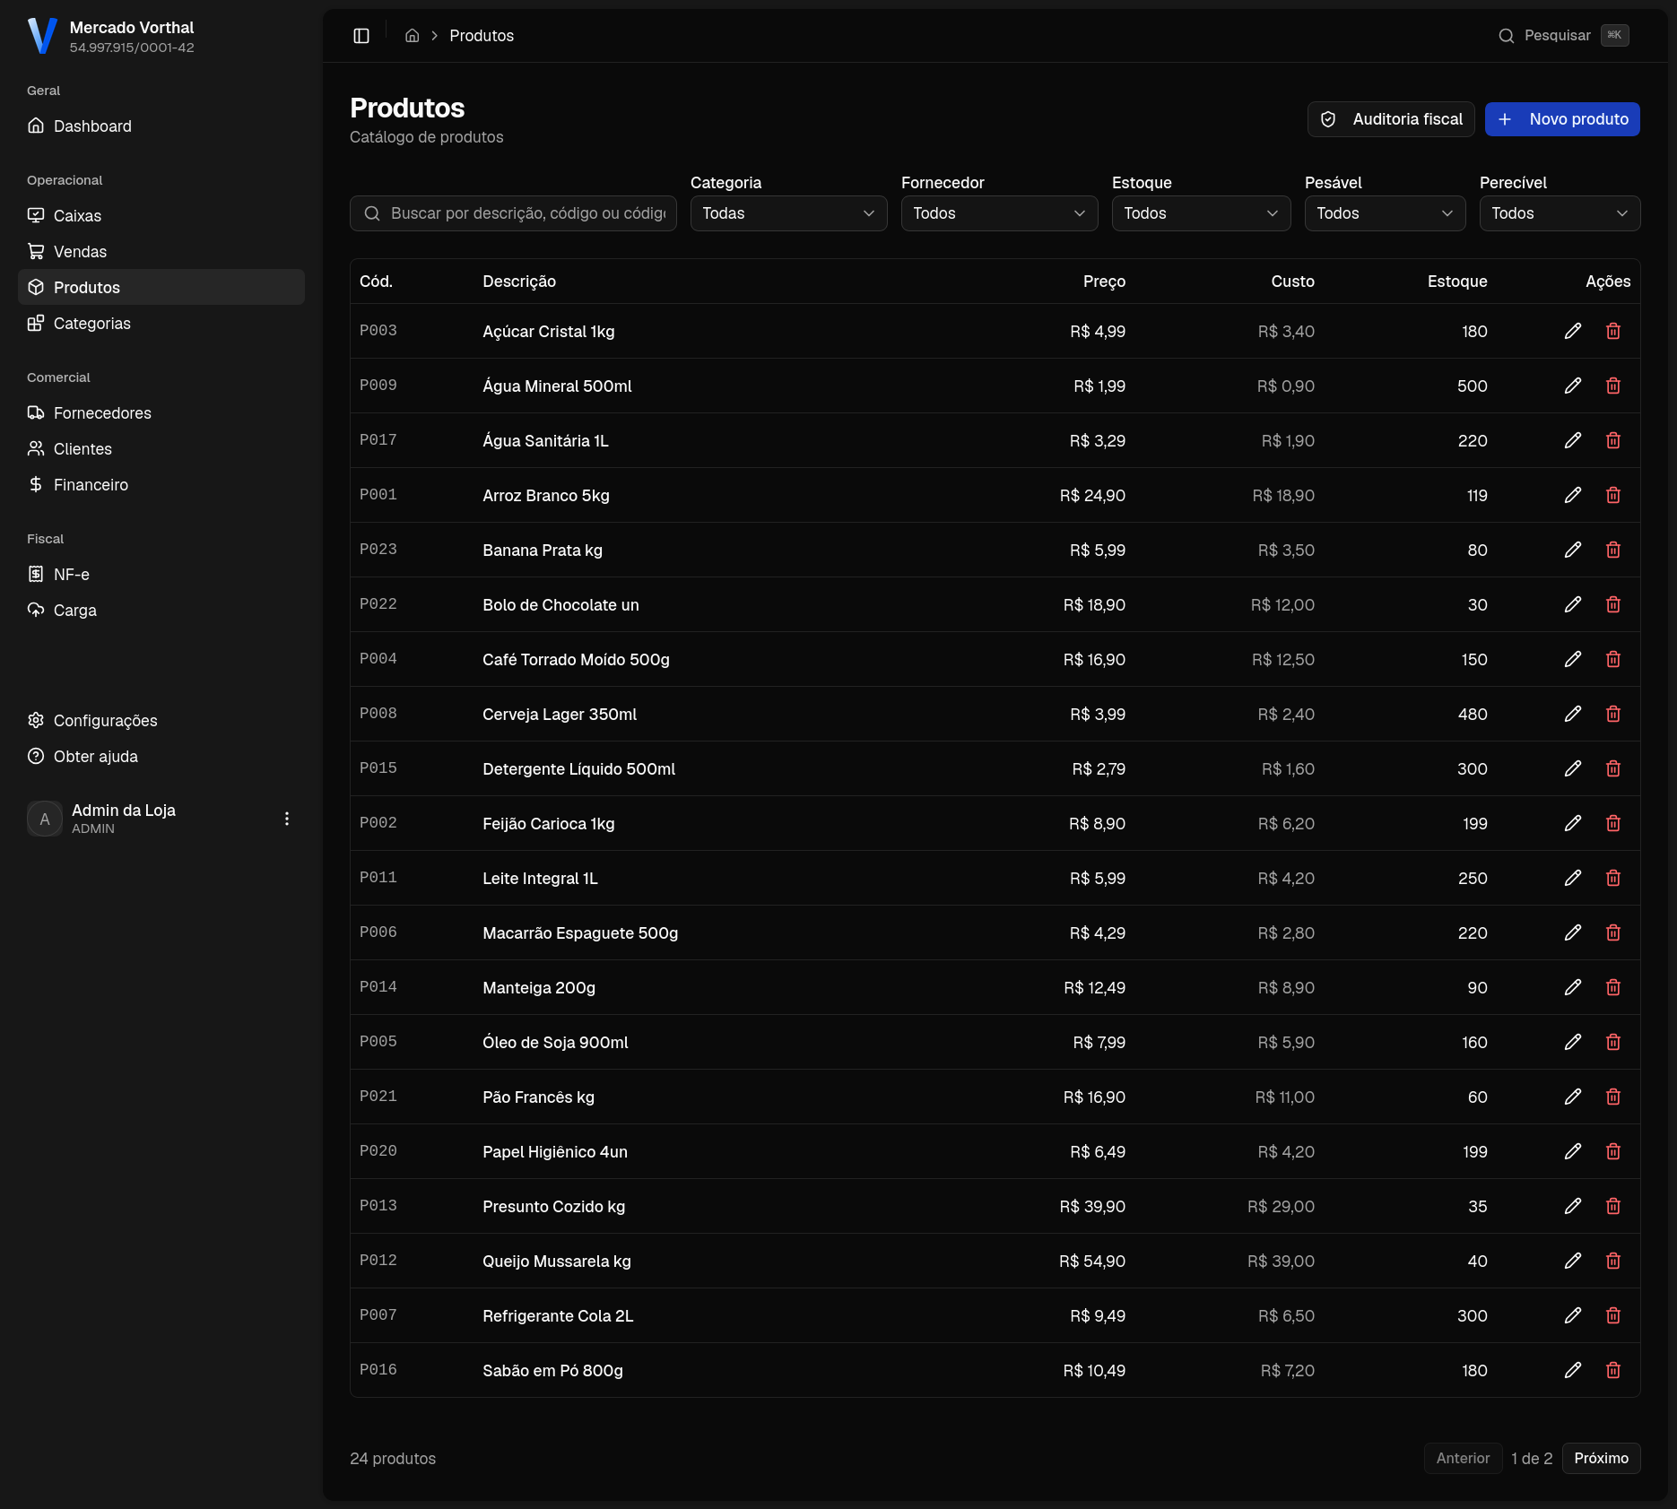Click the Novo produto button
The height and width of the screenshot is (1509, 1677).
pos(1562,119)
